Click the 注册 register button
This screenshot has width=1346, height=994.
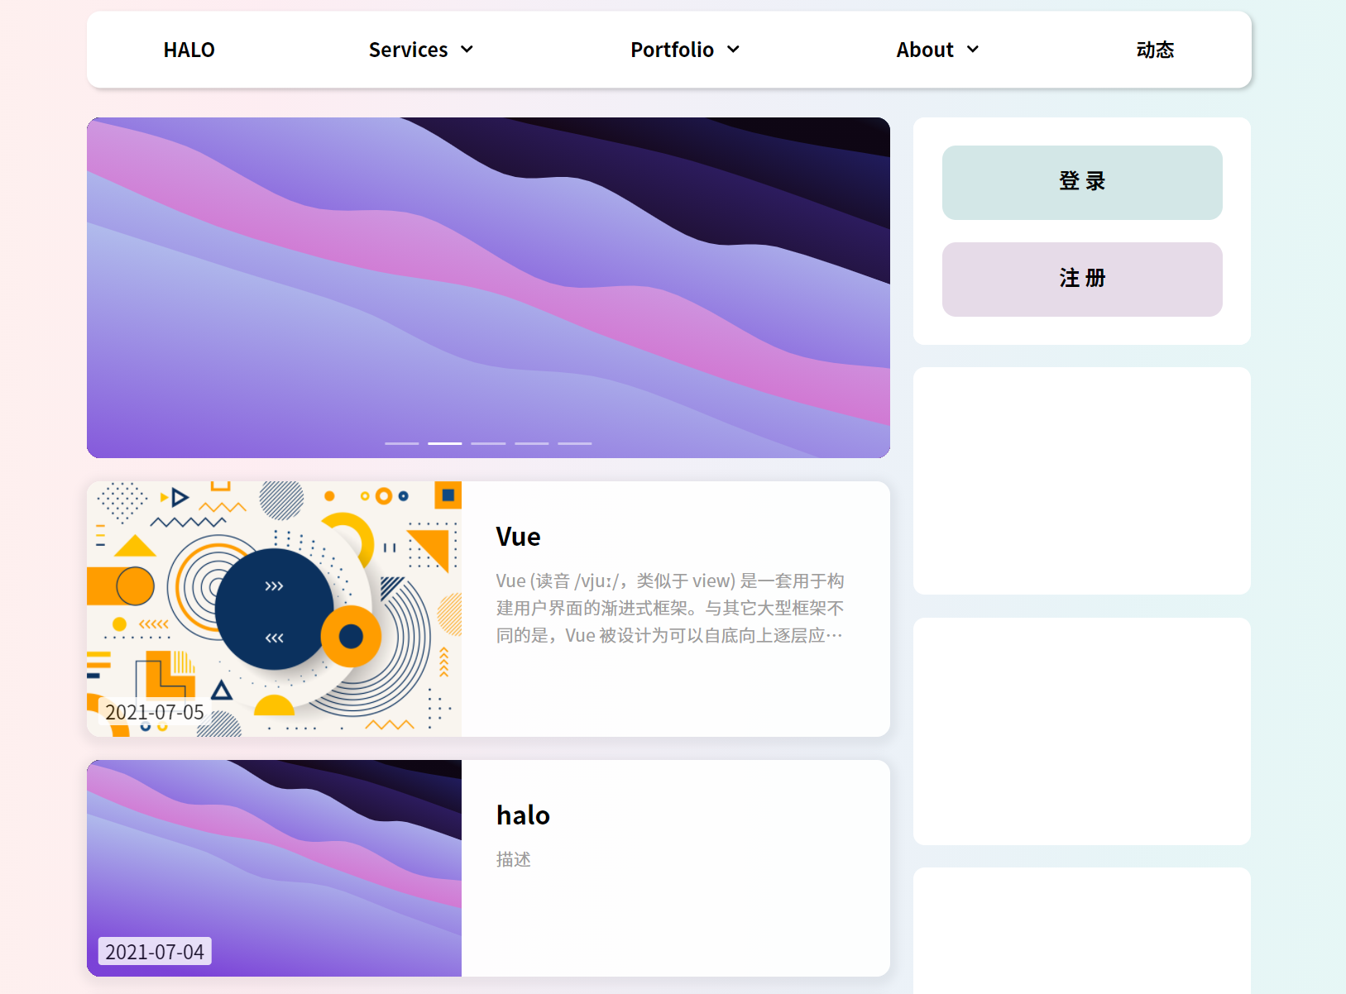point(1082,280)
